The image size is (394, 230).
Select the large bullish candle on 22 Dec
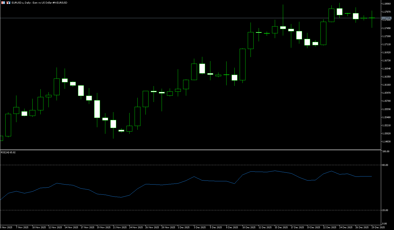click(x=323, y=33)
